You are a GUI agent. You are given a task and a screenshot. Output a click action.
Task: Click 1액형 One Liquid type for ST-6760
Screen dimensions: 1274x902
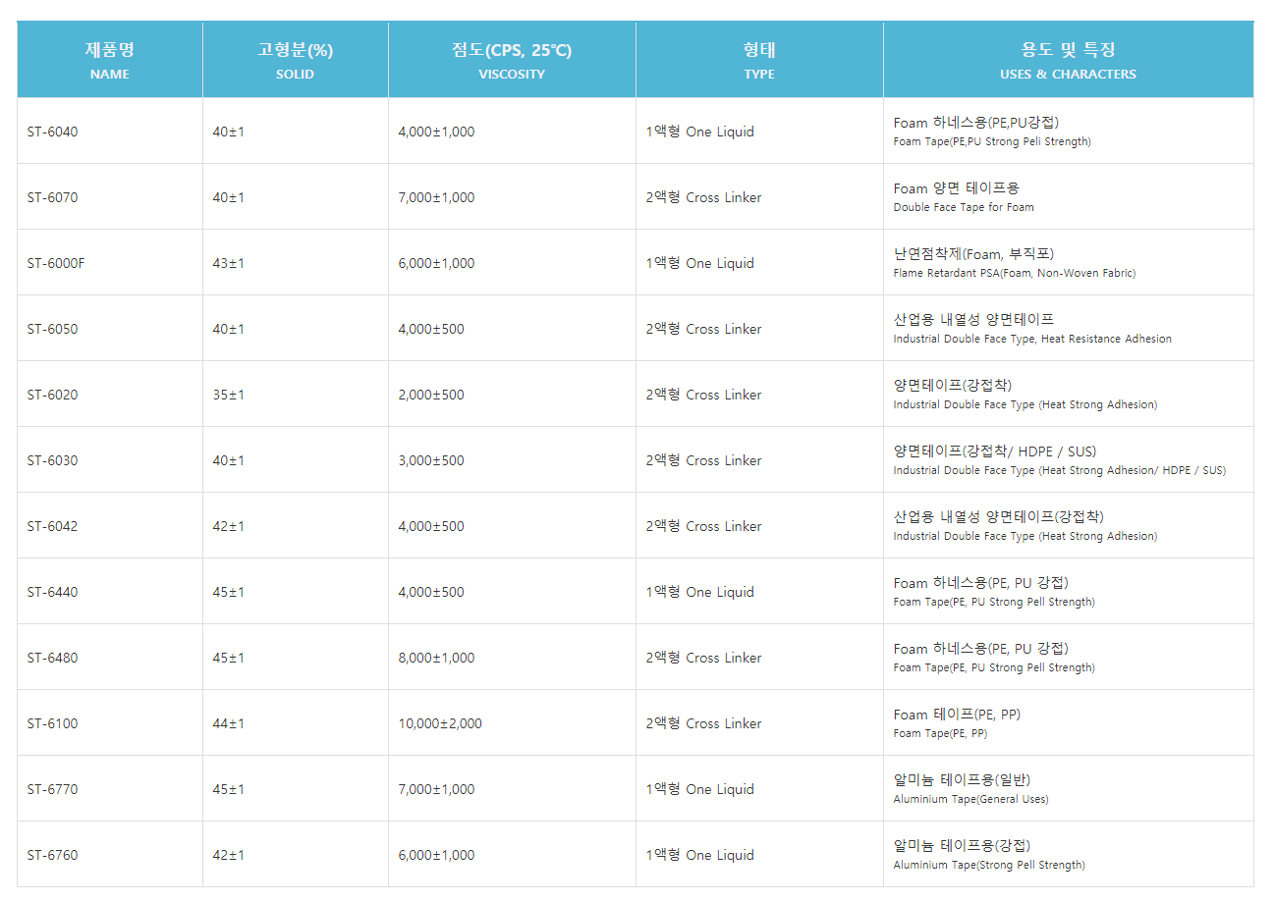coord(700,855)
